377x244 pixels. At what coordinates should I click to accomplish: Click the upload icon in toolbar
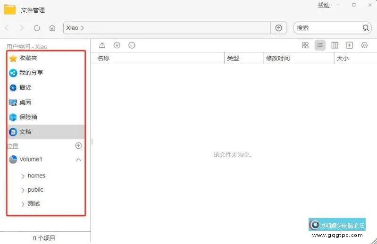102,45
